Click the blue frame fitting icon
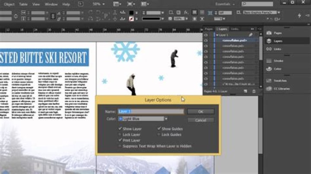 pos(210,13)
